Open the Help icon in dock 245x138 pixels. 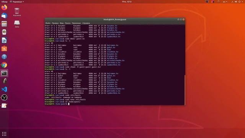tap(4, 57)
